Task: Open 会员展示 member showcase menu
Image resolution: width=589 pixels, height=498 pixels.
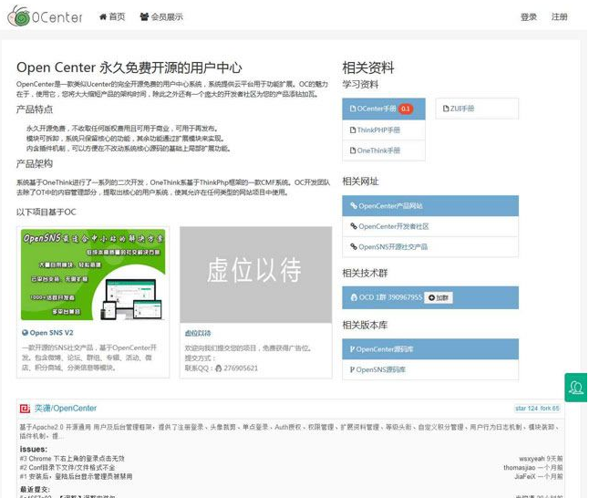Action: [161, 17]
